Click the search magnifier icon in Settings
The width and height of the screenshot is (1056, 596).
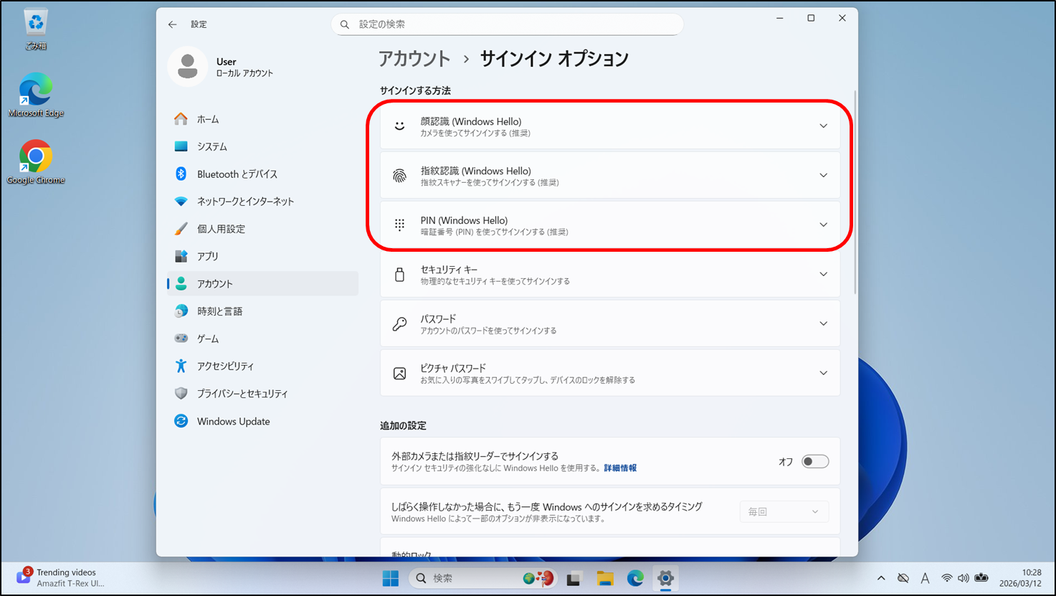(345, 24)
